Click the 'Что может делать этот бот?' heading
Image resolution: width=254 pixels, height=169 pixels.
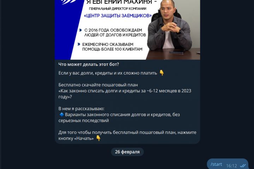(x=89, y=64)
